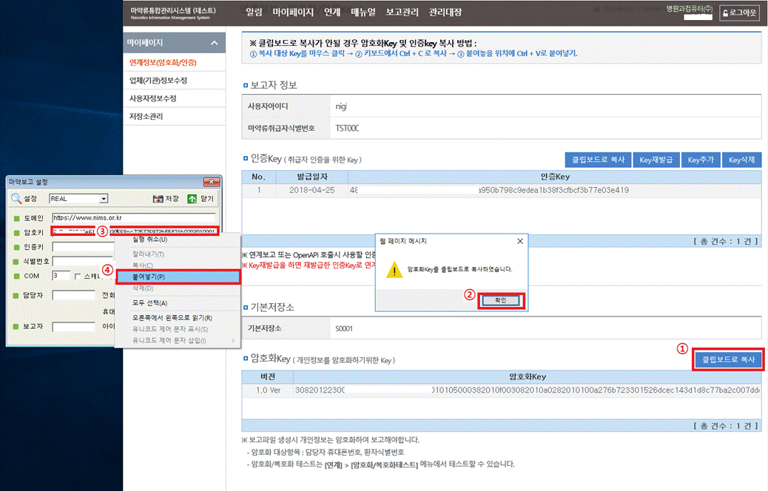Image resolution: width=768 pixels, height=491 pixels.
Task: Click the 기본저장소 value S0001
Action: coord(344,328)
